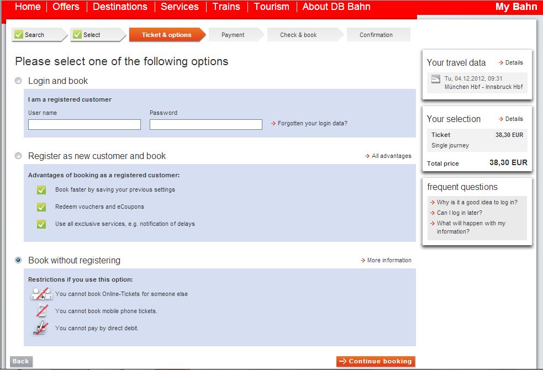Open 'Why is it a good idea to log in?'

click(474, 202)
